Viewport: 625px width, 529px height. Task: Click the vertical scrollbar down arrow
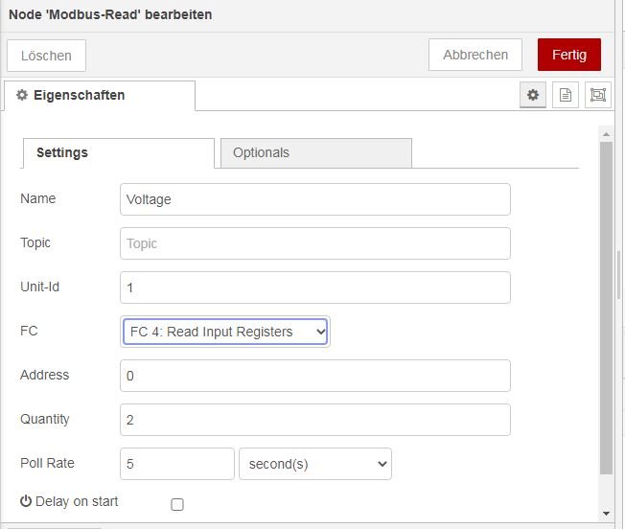606,514
